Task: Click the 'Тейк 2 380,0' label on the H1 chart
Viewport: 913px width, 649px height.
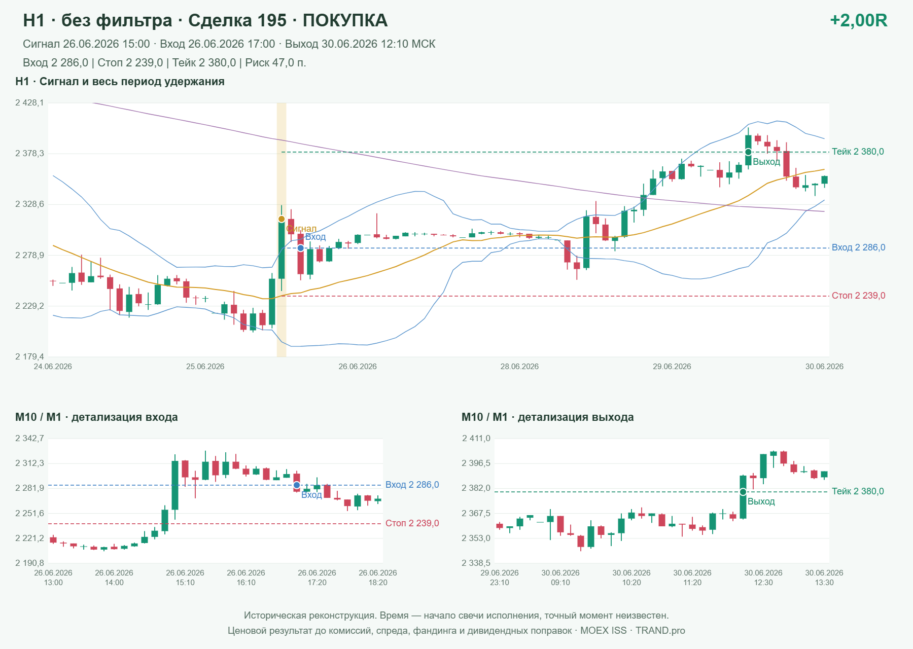Action: (858, 152)
